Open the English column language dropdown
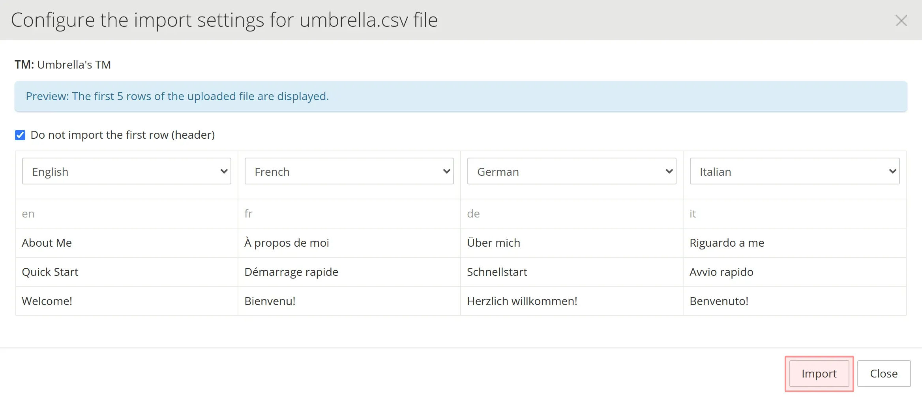Image resolution: width=922 pixels, height=398 pixels. [126, 171]
